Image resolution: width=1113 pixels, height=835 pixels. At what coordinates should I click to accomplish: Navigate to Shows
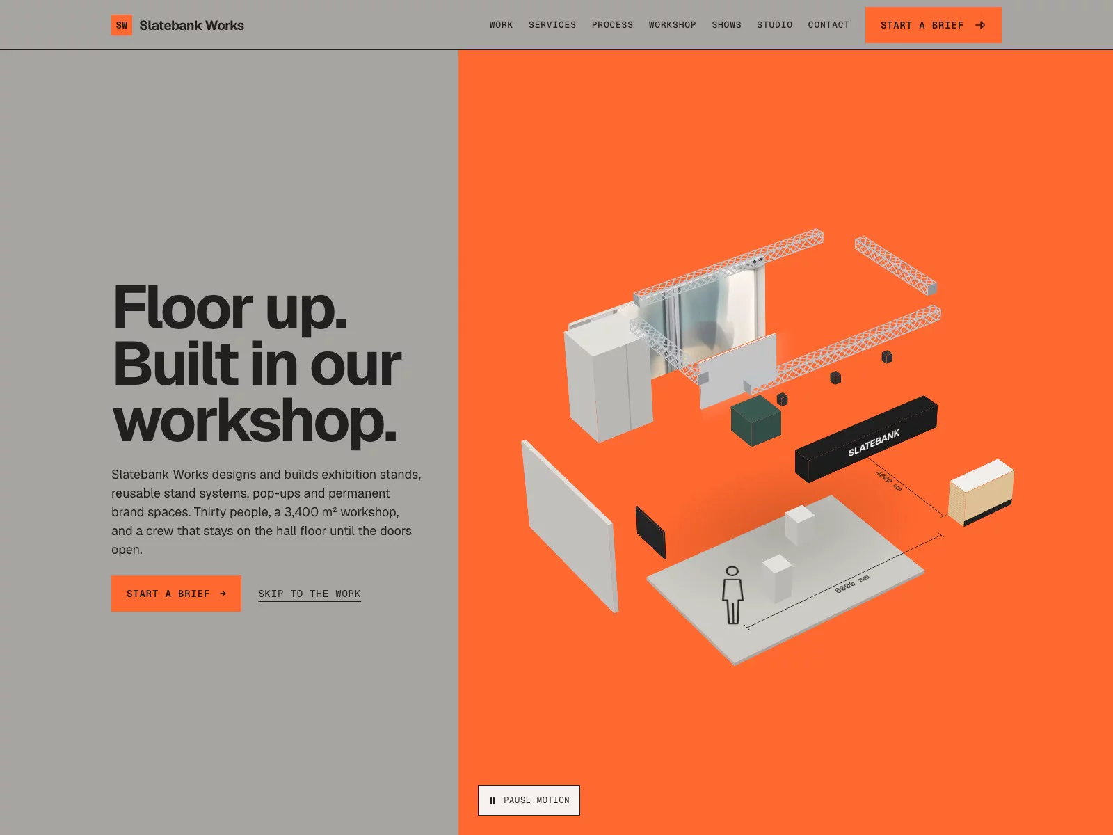click(x=726, y=25)
